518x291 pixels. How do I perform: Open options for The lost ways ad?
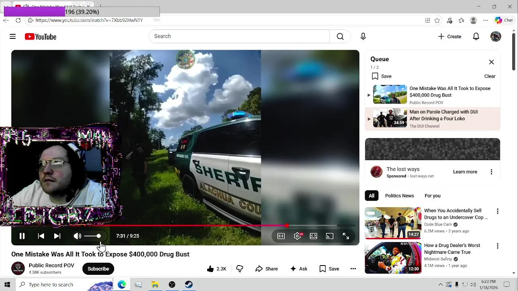(x=491, y=172)
